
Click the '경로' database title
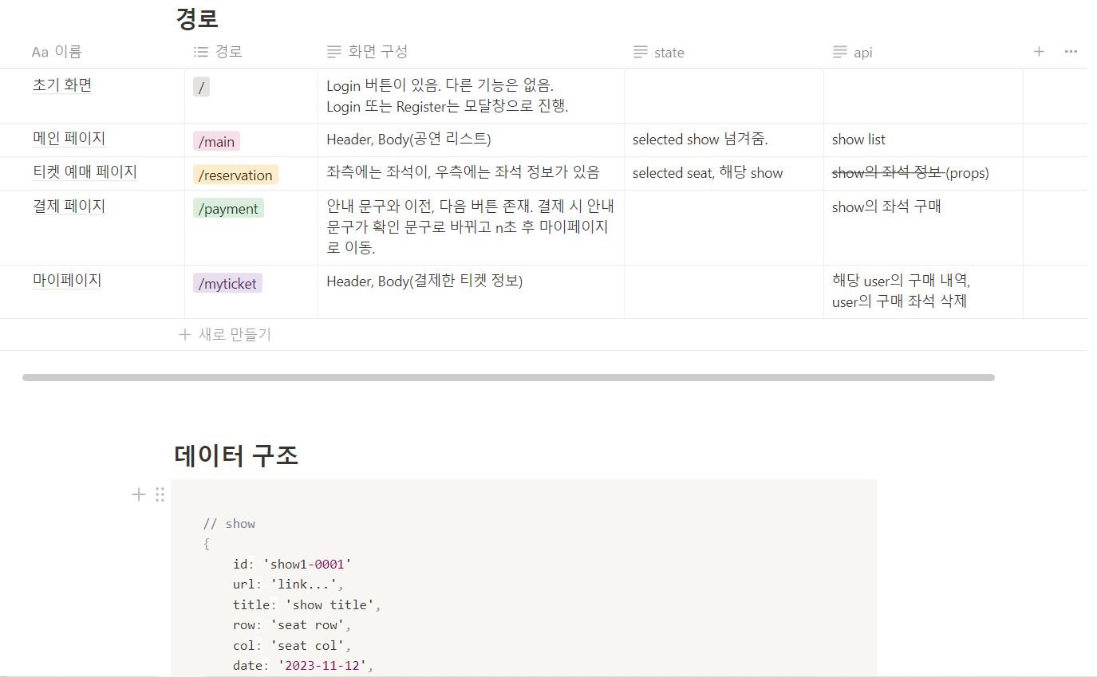pos(197,18)
